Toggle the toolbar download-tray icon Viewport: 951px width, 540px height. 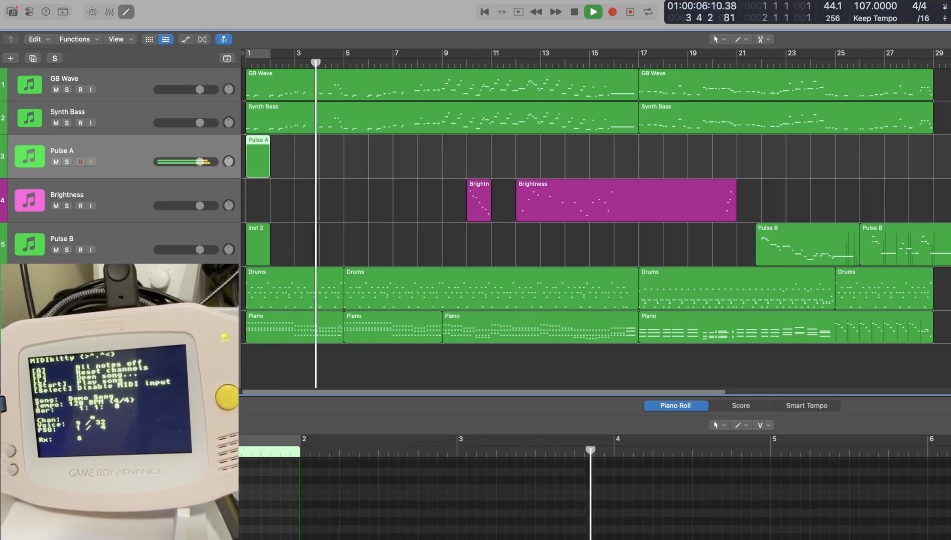point(63,12)
